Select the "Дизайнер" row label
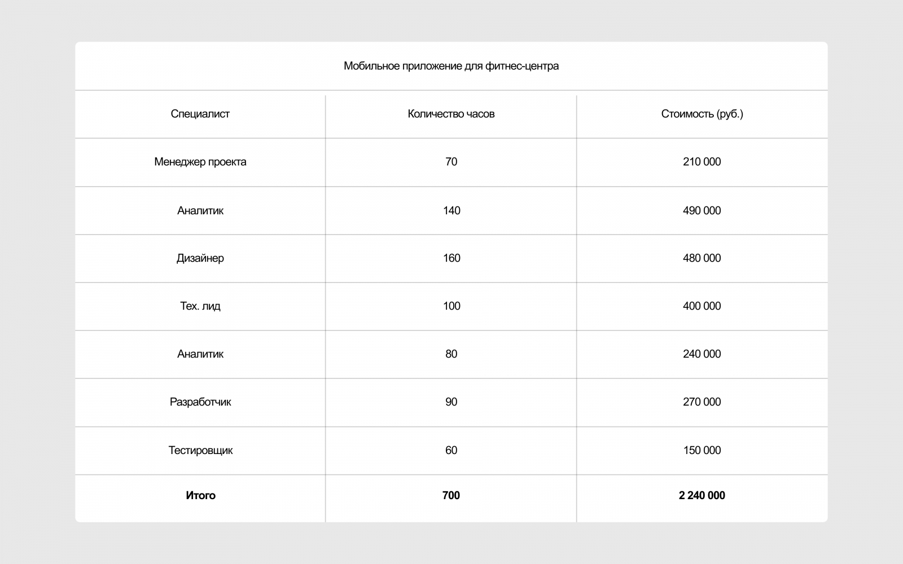Viewport: 903px width, 564px height. click(200, 258)
